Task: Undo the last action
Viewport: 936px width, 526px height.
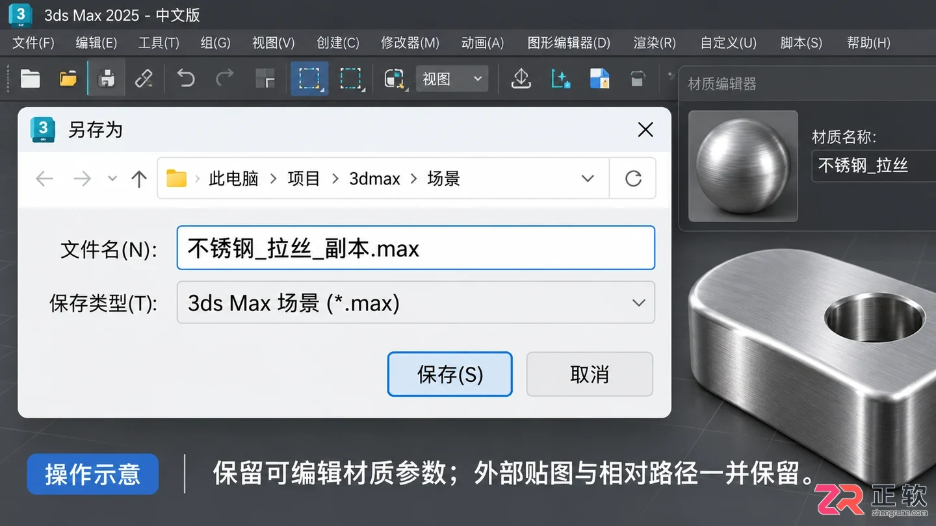Action: point(186,79)
